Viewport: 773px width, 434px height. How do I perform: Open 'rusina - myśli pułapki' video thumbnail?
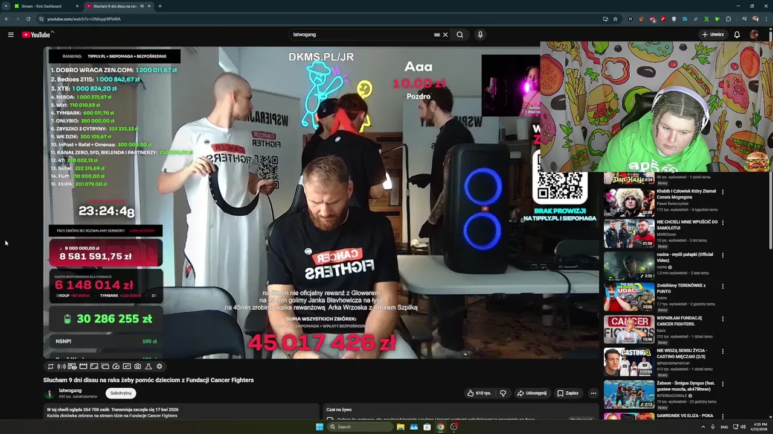pos(629,265)
